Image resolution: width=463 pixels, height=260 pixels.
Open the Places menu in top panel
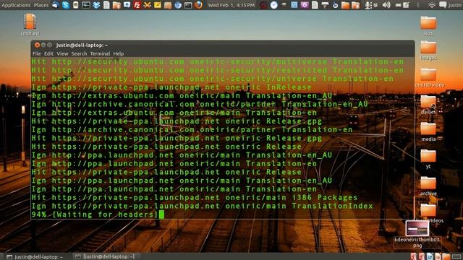pos(41,5)
